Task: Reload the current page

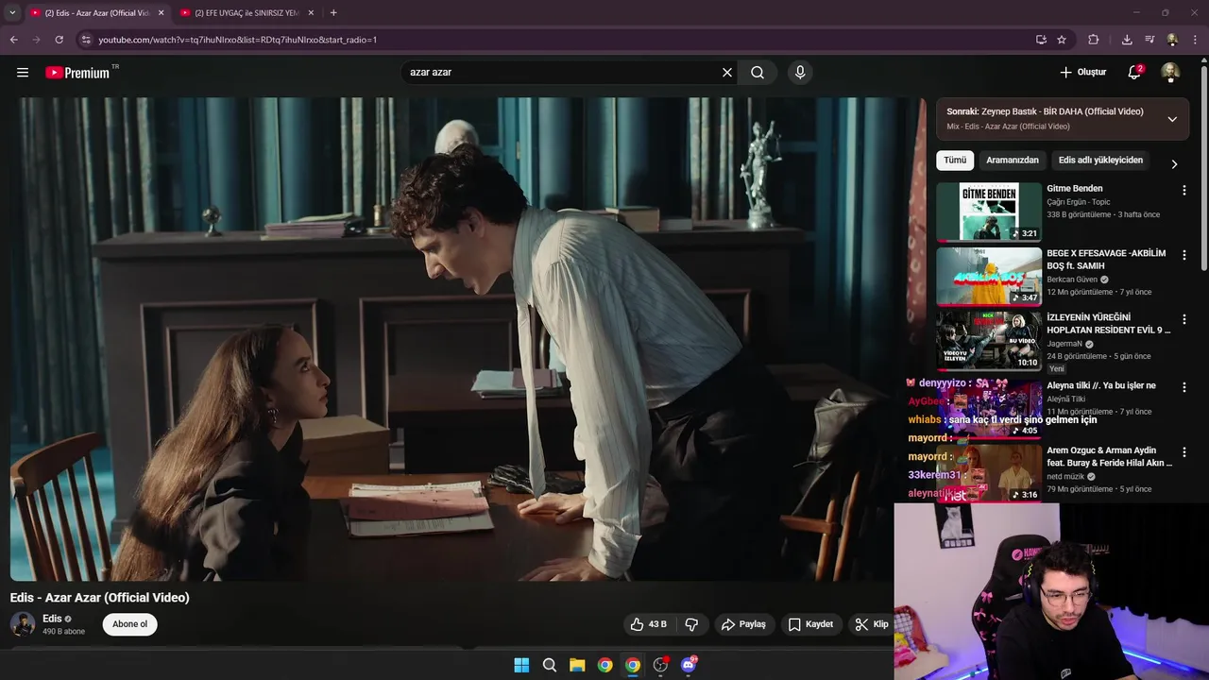Action: coord(59,40)
